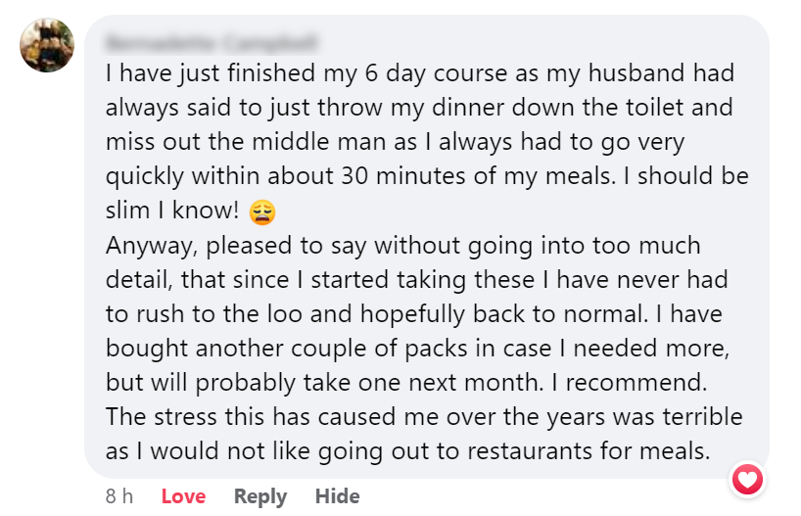This screenshot has width=801, height=516.
Task: Reply to this comment
Action: coord(259,496)
